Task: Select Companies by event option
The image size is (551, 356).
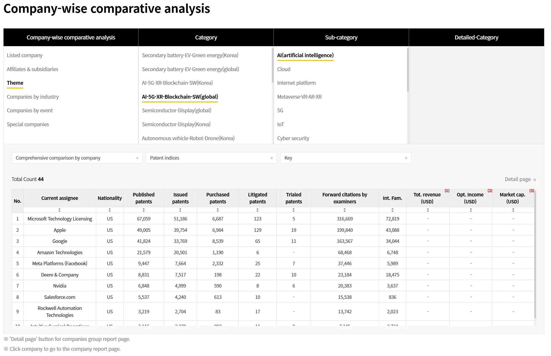Action: click(30, 111)
